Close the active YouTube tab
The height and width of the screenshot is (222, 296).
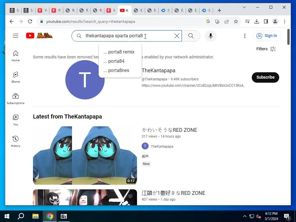point(127,10)
